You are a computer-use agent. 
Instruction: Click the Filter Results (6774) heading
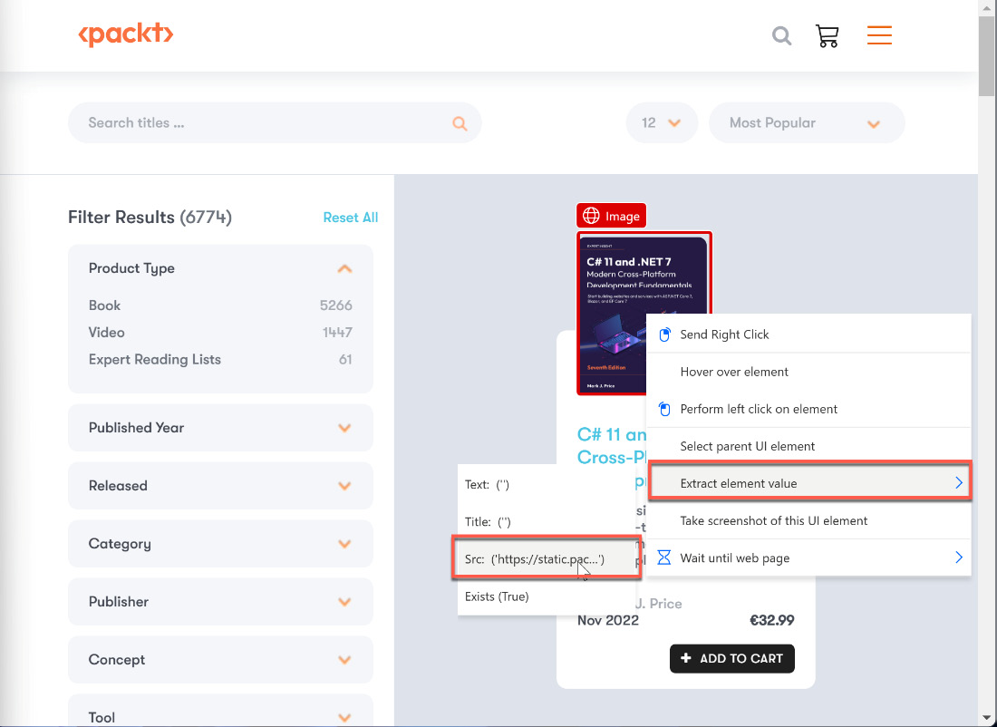click(150, 218)
